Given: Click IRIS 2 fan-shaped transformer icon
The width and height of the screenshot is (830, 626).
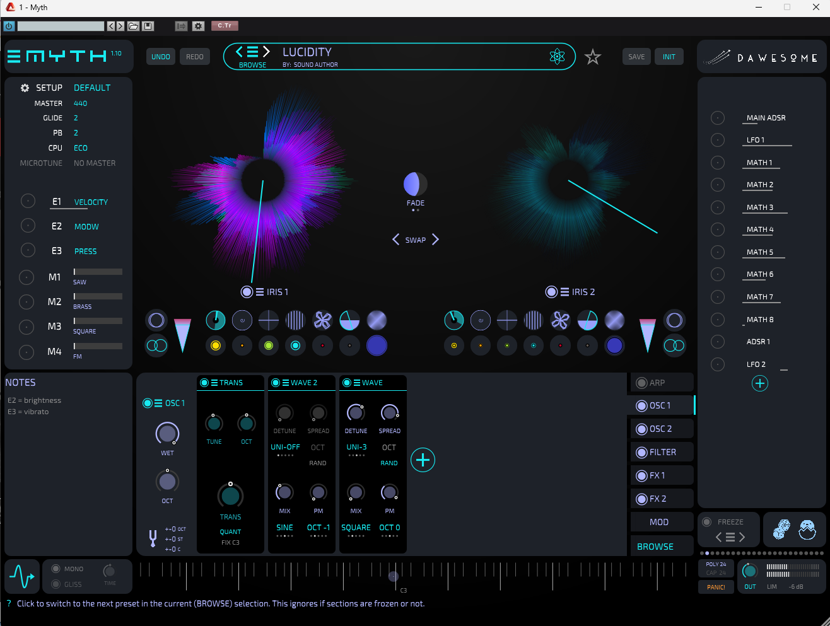Looking at the screenshot, I should (560, 320).
